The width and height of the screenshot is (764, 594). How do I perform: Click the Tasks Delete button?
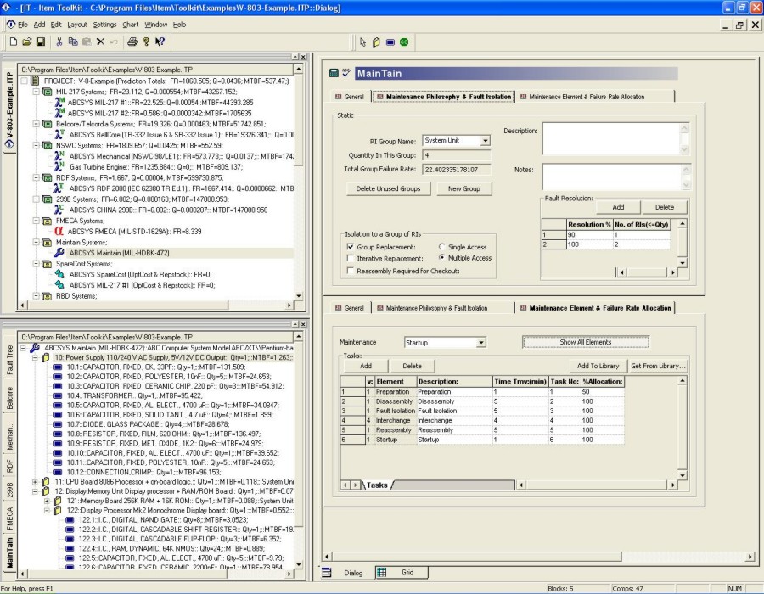412,366
